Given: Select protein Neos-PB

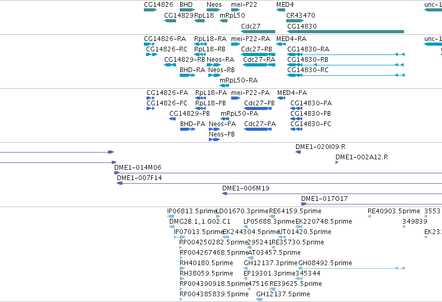Looking at the screenshot, I should coord(222,134).
